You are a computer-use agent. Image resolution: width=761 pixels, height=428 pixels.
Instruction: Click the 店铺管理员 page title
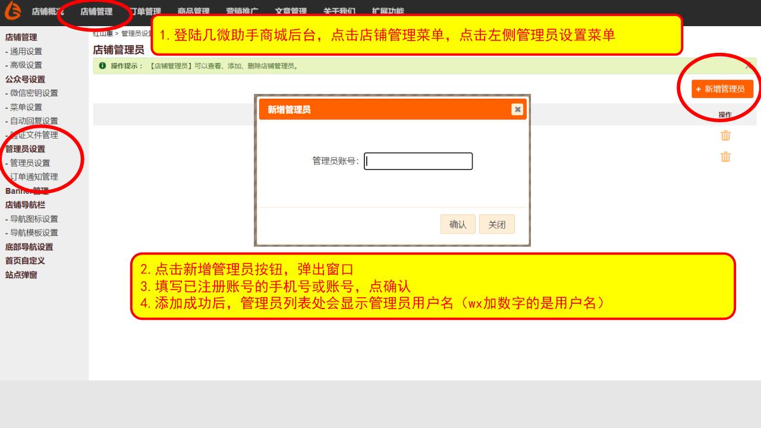click(118, 50)
